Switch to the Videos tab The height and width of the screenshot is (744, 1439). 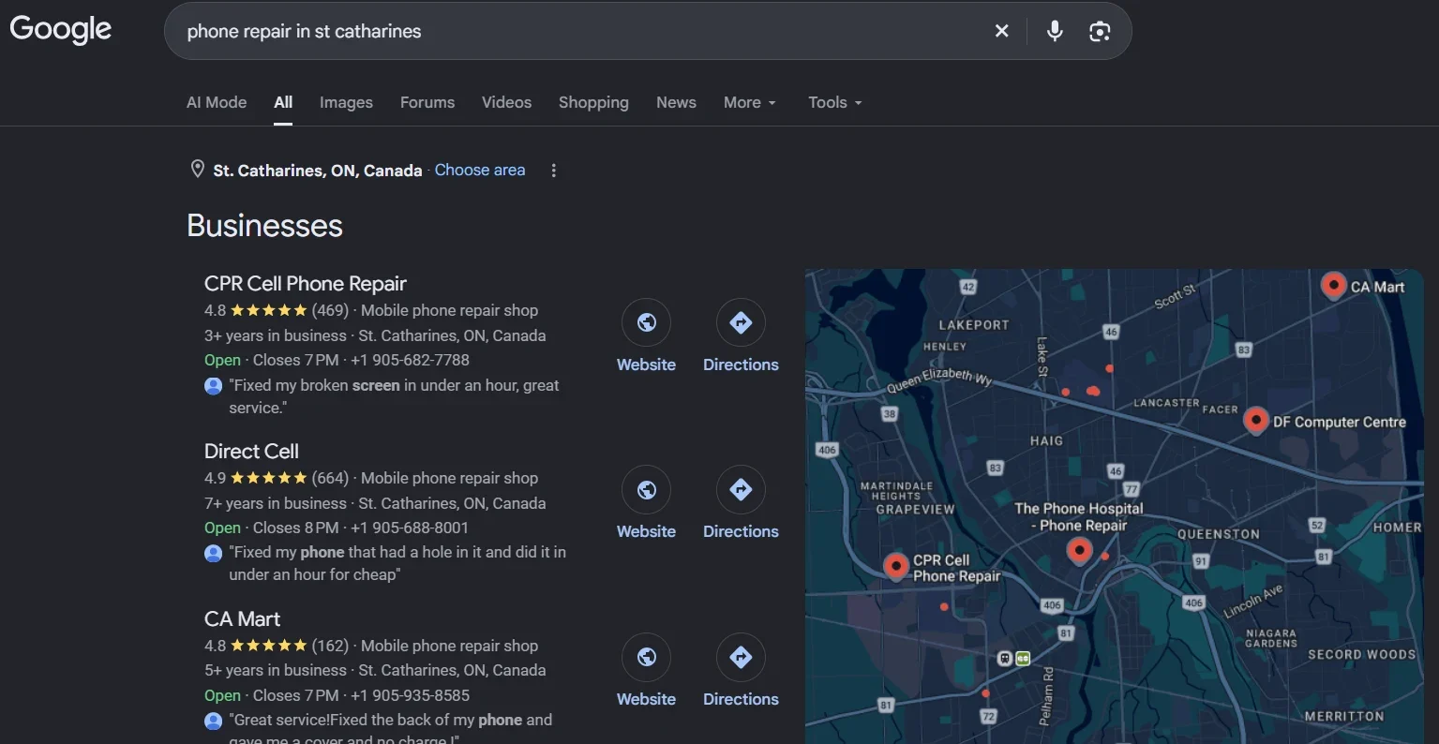click(506, 102)
